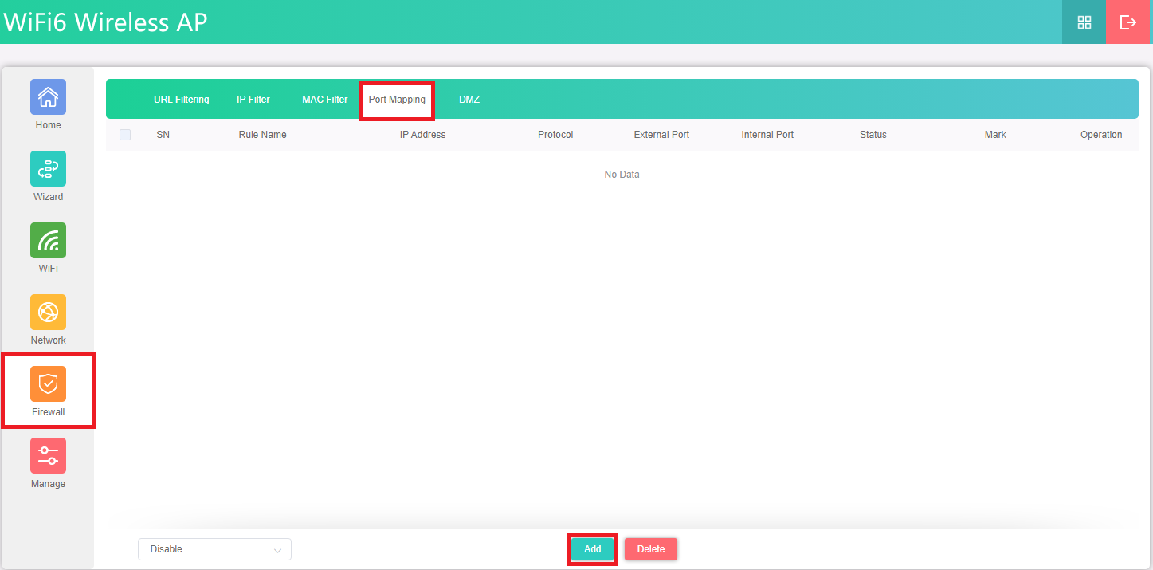The image size is (1153, 570).
Task: Click the Status column header
Action: [x=873, y=135]
